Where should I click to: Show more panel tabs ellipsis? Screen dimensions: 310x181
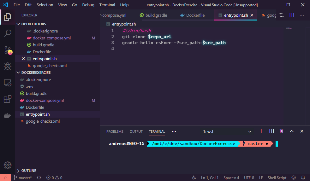coord(174,131)
